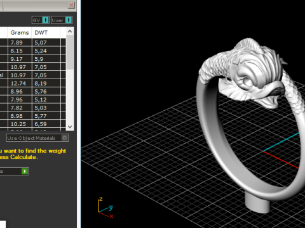Select the 9.17 grams cell

tap(20, 59)
